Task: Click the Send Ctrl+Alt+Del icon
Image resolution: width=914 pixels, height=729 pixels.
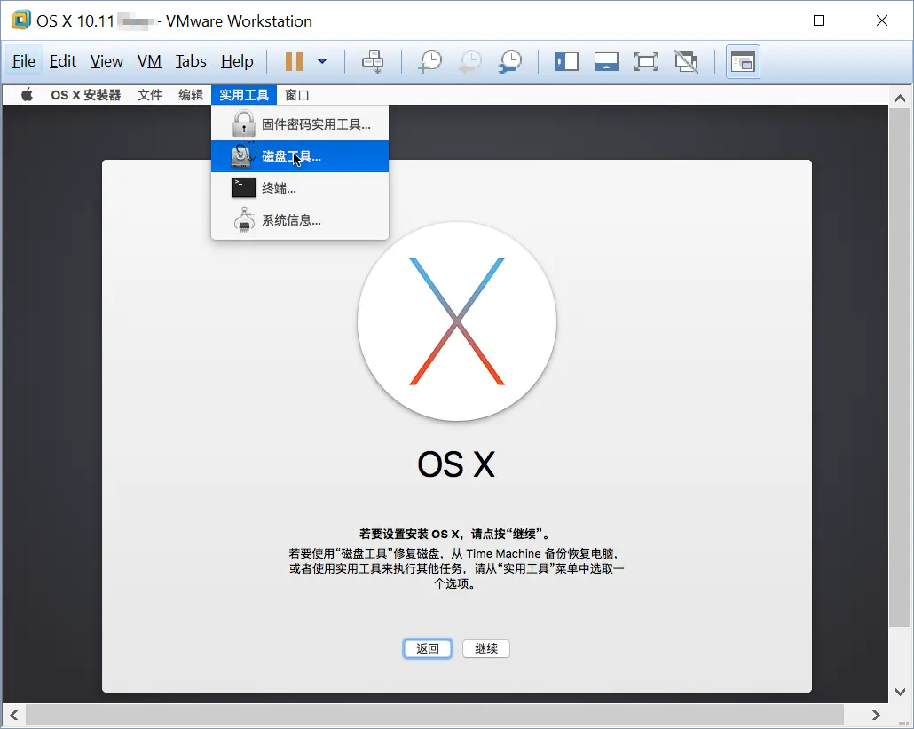Action: click(373, 61)
